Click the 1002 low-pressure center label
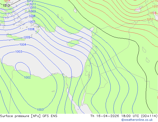This screenshot has width=158, height=122. 27,77
